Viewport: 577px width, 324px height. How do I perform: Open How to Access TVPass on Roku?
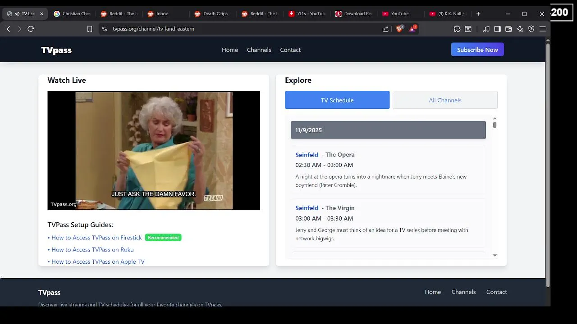92,250
